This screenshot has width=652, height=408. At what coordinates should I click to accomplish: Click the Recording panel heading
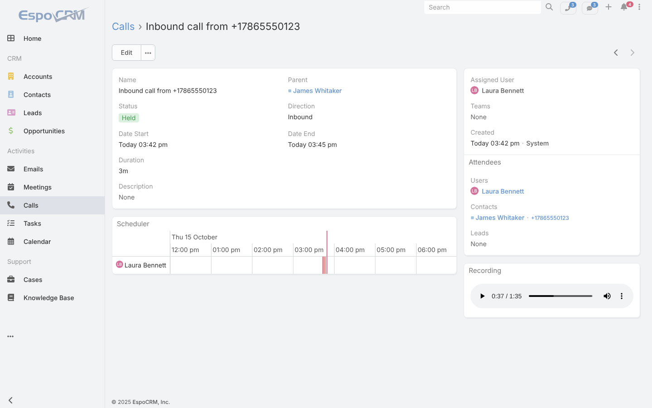click(x=485, y=271)
